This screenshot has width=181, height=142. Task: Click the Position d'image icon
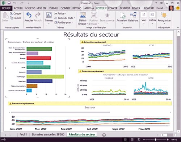click(x=94, y=15)
